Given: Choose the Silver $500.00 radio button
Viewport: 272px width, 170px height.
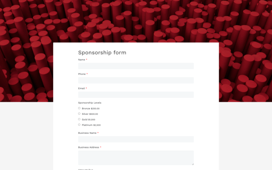Looking at the screenshot, I should [x=79, y=113].
